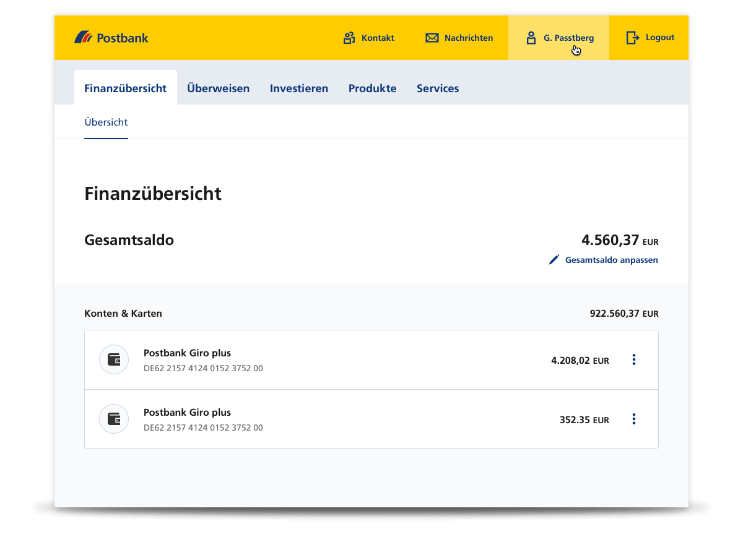Switch to the Überweisen tab
Viewport: 743px width, 537px height.
(x=219, y=88)
